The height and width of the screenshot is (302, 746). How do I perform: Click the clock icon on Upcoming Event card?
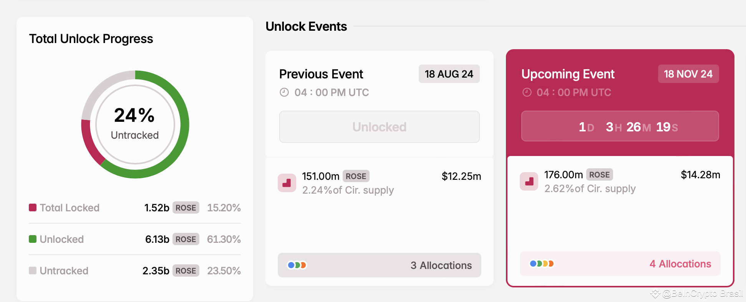[x=526, y=92]
